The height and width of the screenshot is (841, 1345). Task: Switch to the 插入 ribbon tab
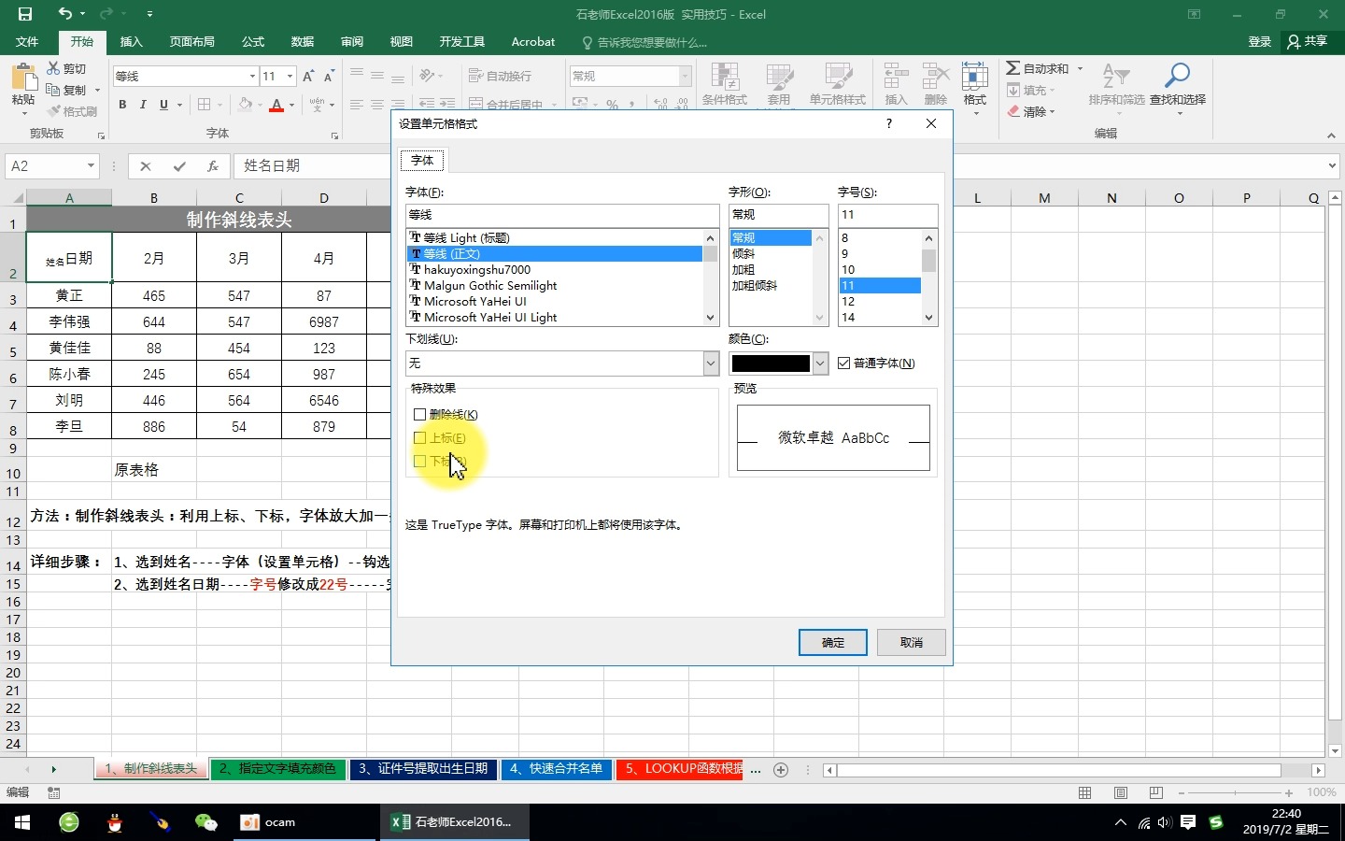point(131,41)
